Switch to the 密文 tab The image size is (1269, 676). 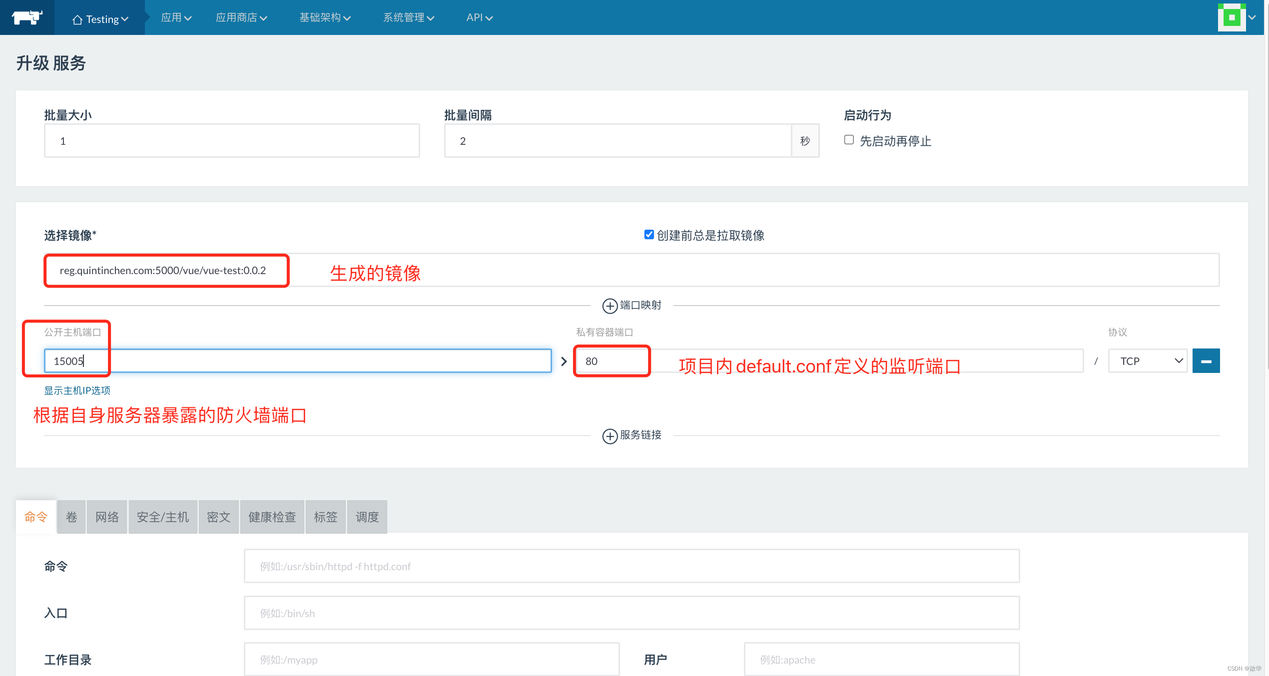click(x=218, y=517)
